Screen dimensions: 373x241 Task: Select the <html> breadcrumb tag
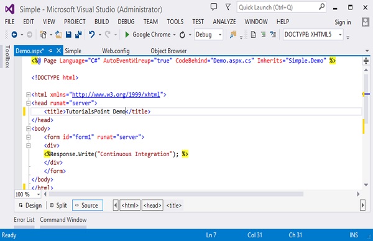tap(130, 205)
